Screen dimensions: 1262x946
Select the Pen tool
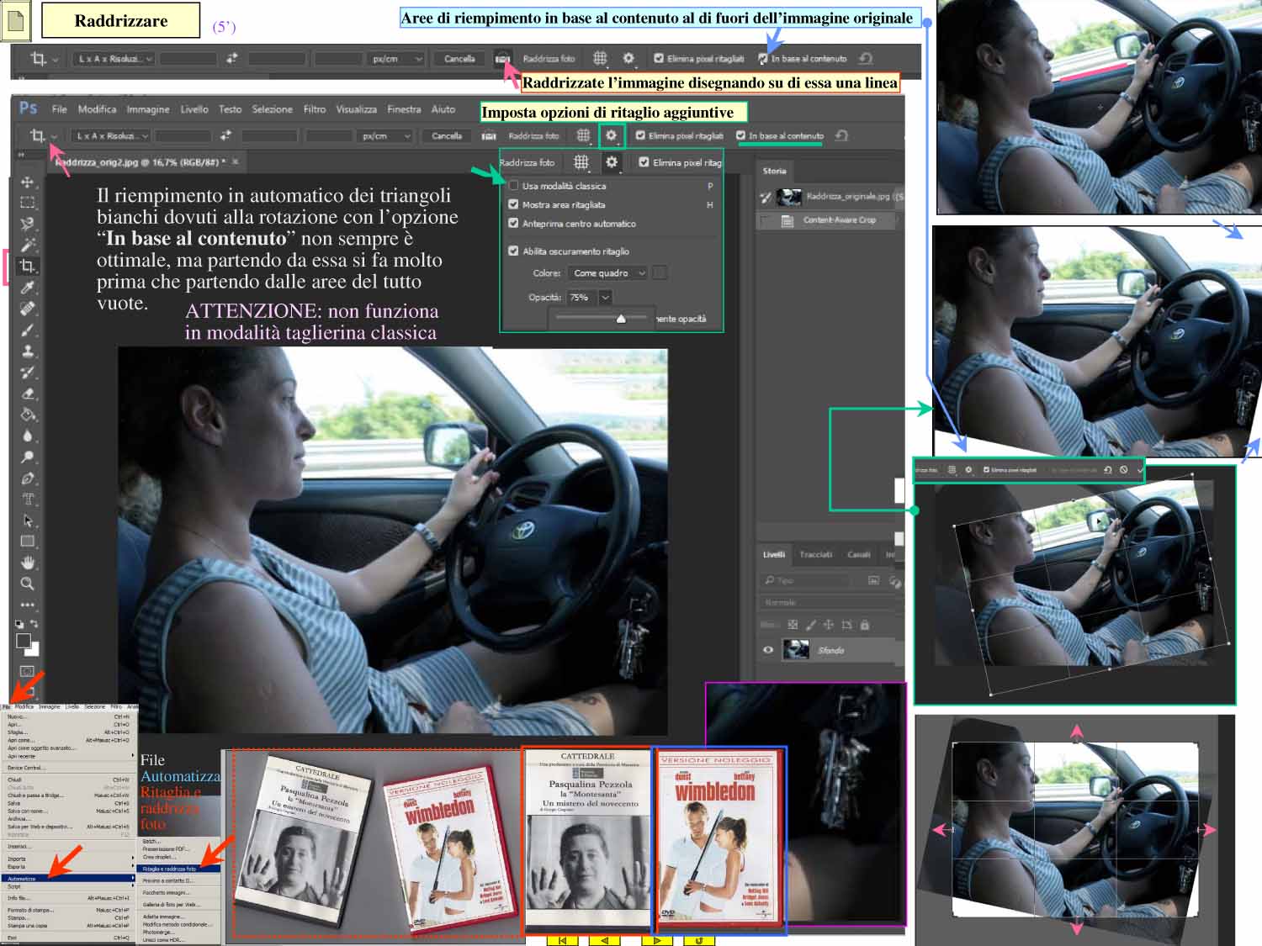click(27, 478)
